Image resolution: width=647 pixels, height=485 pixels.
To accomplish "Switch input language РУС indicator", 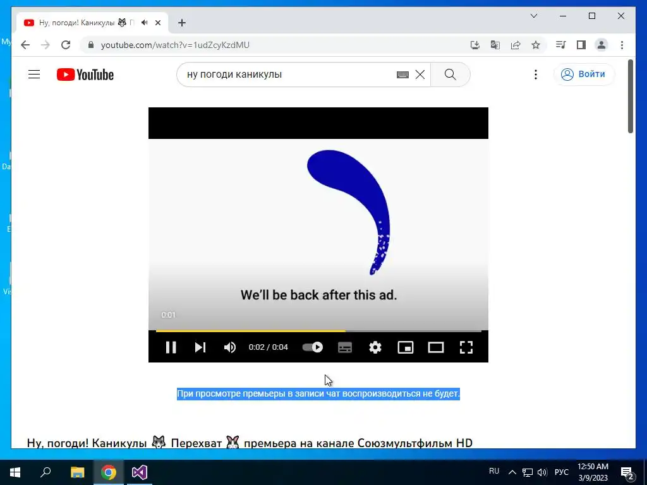I will (561, 472).
